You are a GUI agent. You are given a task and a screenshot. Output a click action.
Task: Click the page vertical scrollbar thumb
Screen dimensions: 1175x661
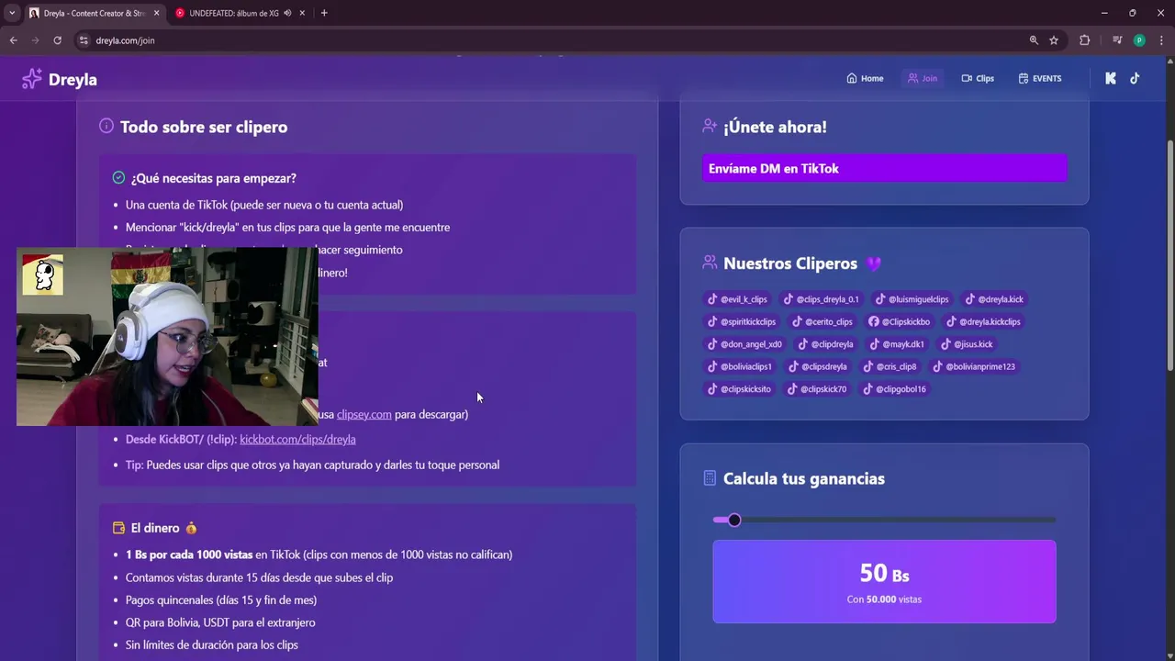[1169, 255]
